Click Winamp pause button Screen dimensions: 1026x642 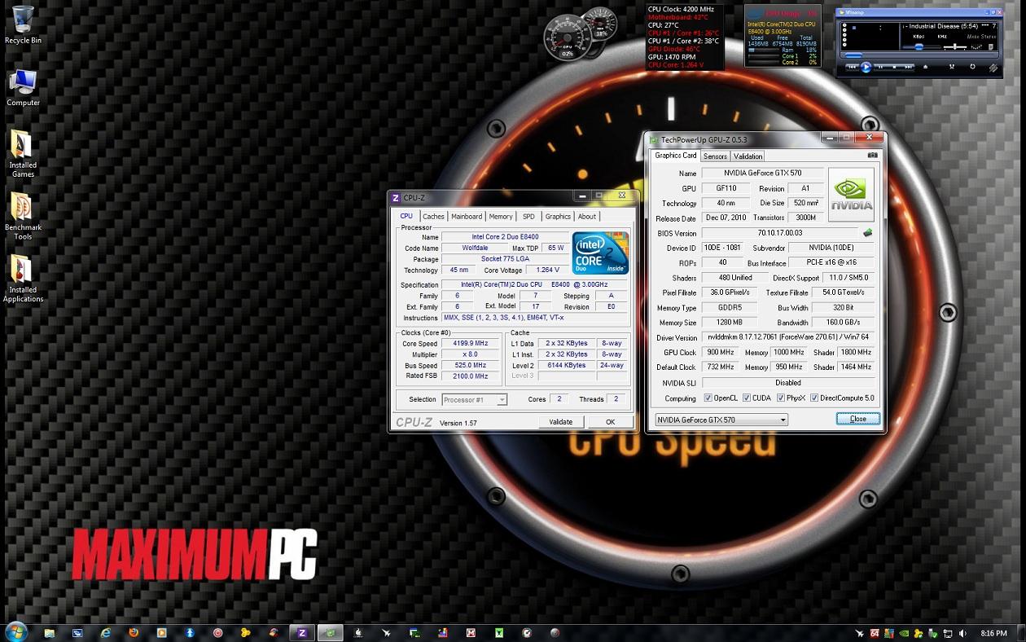(880, 67)
